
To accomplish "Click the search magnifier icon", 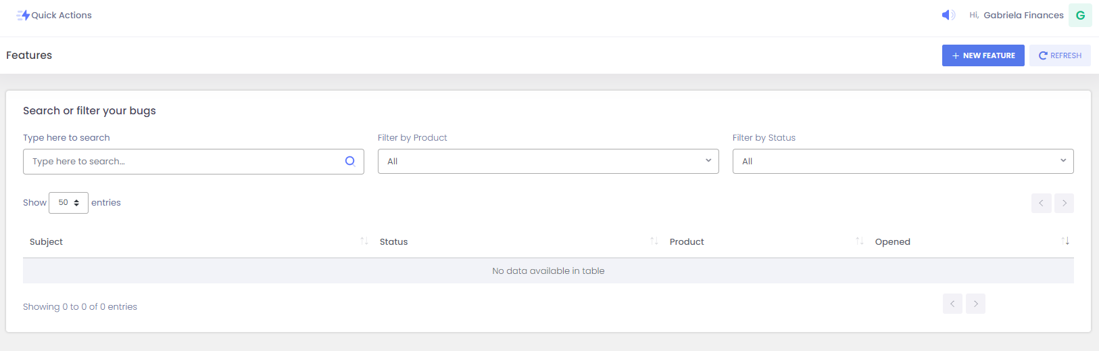I will 350,161.
